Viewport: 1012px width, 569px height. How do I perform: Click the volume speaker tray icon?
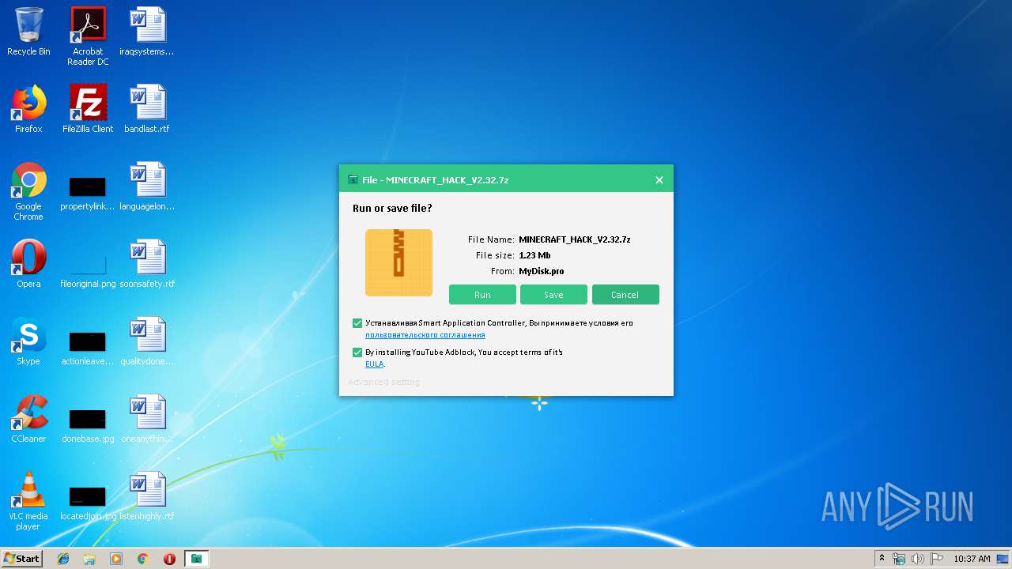coord(917,559)
